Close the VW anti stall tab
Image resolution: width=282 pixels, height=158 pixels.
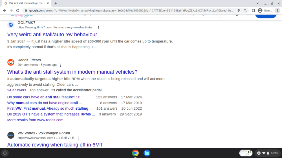[48, 3]
